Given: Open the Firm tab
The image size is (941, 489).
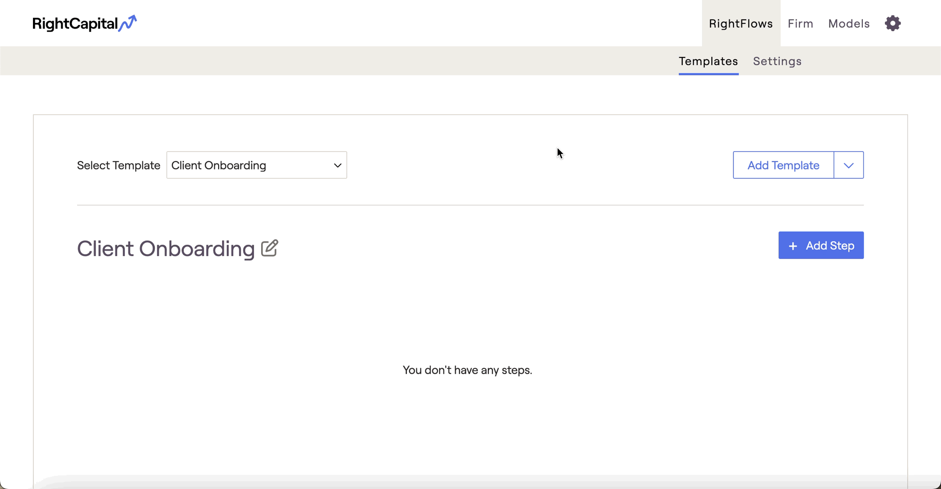Looking at the screenshot, I should 800,24.
